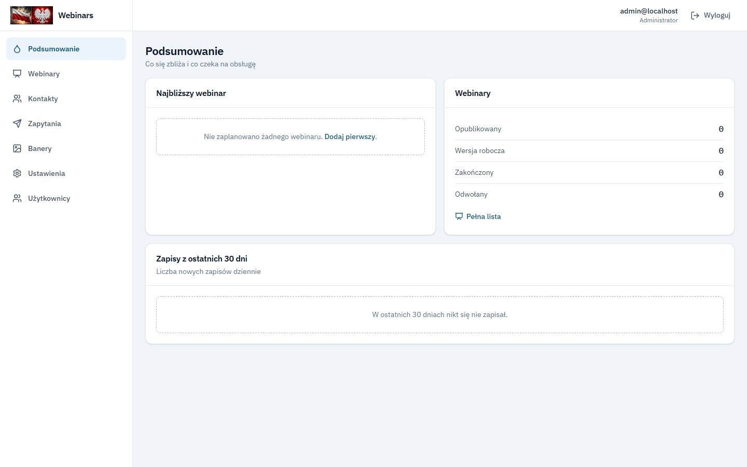Click the Wyloguj button
This screenshot has width=747, height=467.
coord(711,16)
